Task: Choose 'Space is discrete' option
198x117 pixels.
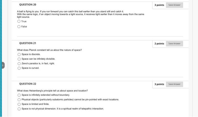Action: tap(19, 54)
